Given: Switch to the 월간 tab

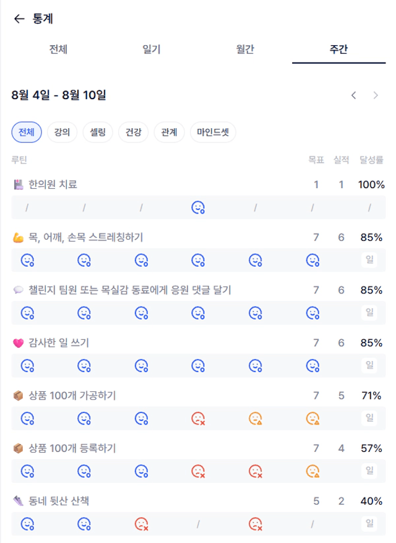Looking at the screenshot, I should click(245, 49).
